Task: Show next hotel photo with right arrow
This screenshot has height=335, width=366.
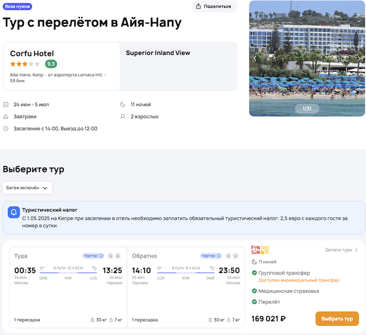Action: [359, 59]
